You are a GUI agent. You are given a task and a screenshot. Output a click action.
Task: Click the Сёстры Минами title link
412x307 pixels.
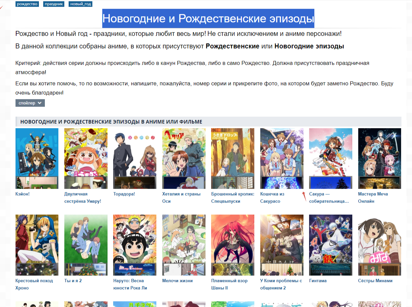point(375,281)
